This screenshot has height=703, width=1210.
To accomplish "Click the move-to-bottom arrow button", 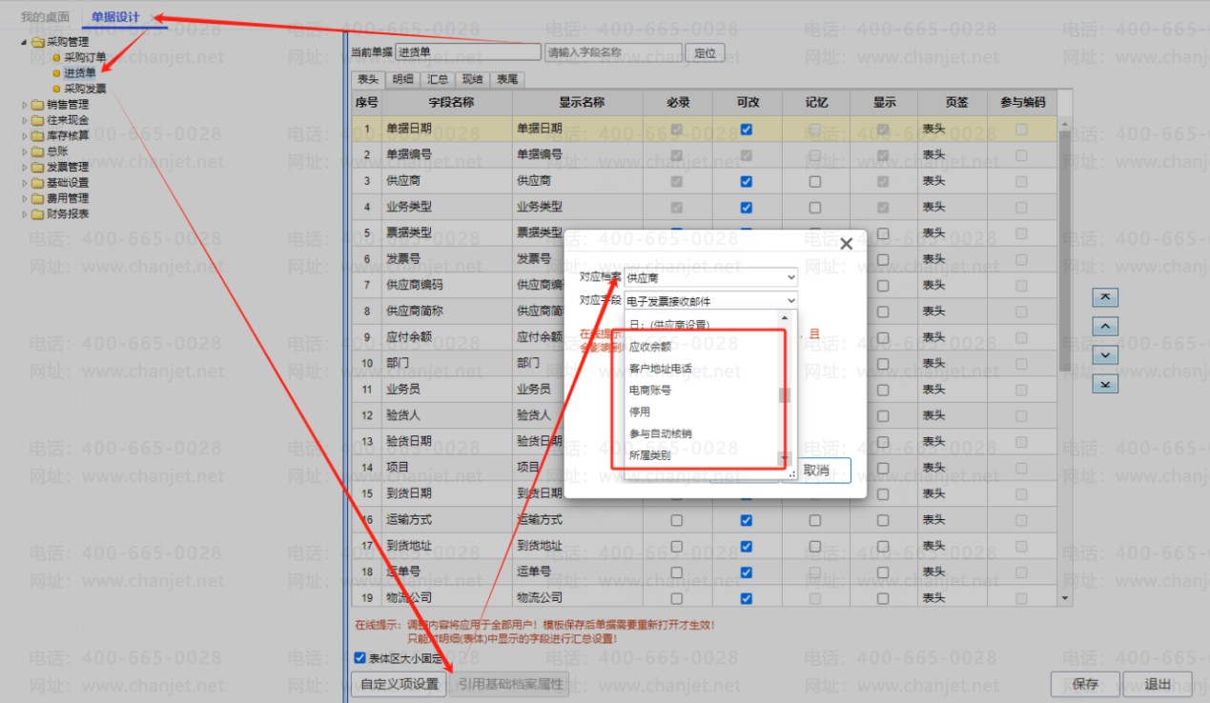I will click(1104, 384).
